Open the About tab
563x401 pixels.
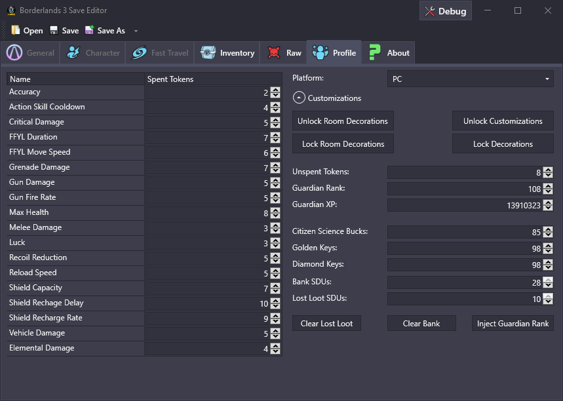tap(388, 53)
